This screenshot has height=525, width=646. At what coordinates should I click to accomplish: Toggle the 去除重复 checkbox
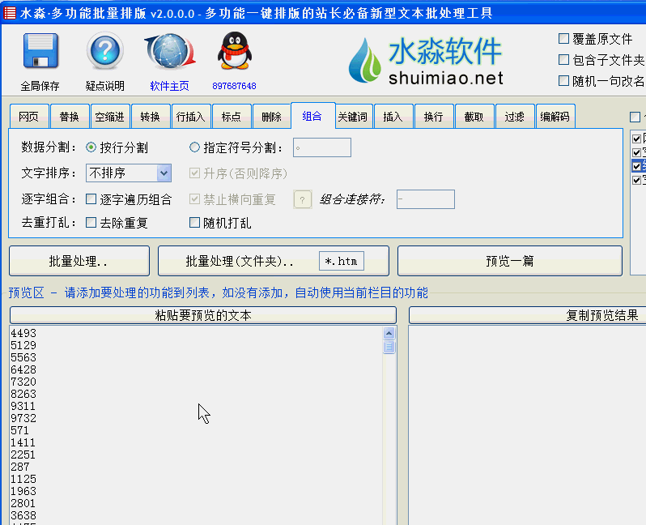91,223
